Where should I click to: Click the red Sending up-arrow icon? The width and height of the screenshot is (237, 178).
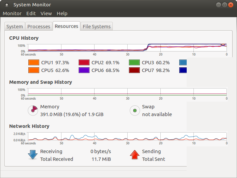134,155
